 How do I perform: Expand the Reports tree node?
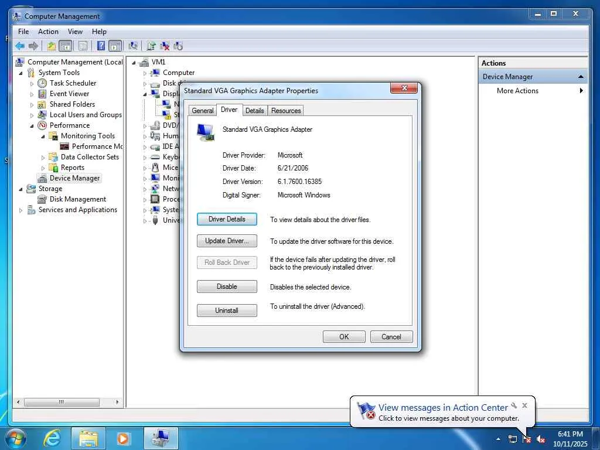click(x=43, y=168)
